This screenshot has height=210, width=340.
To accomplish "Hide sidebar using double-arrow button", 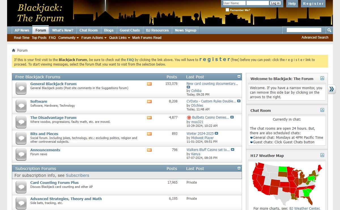I will tap(331, 89).
